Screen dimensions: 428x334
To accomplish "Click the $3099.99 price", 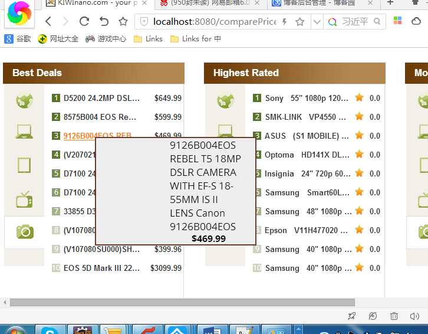I will [x=166, y=268].
